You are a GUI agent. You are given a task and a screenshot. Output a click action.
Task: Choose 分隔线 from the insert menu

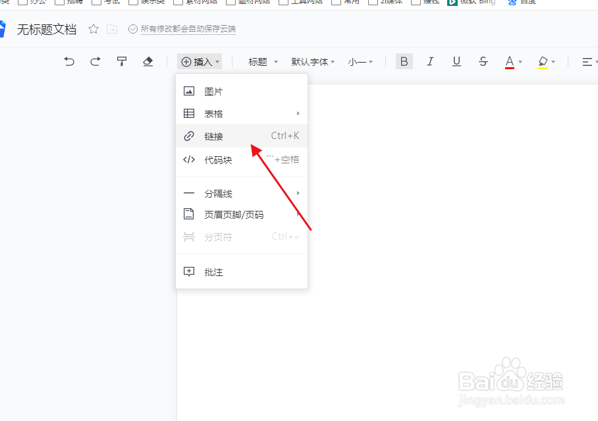point(242,194)
